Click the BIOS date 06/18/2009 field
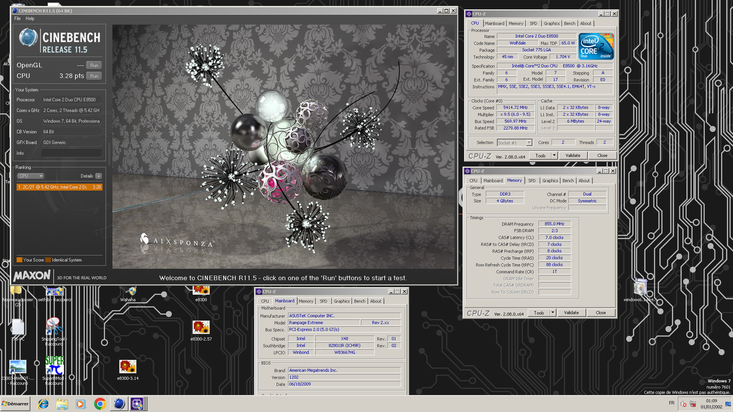Viewport: 733px width, 412px height. 344,384
